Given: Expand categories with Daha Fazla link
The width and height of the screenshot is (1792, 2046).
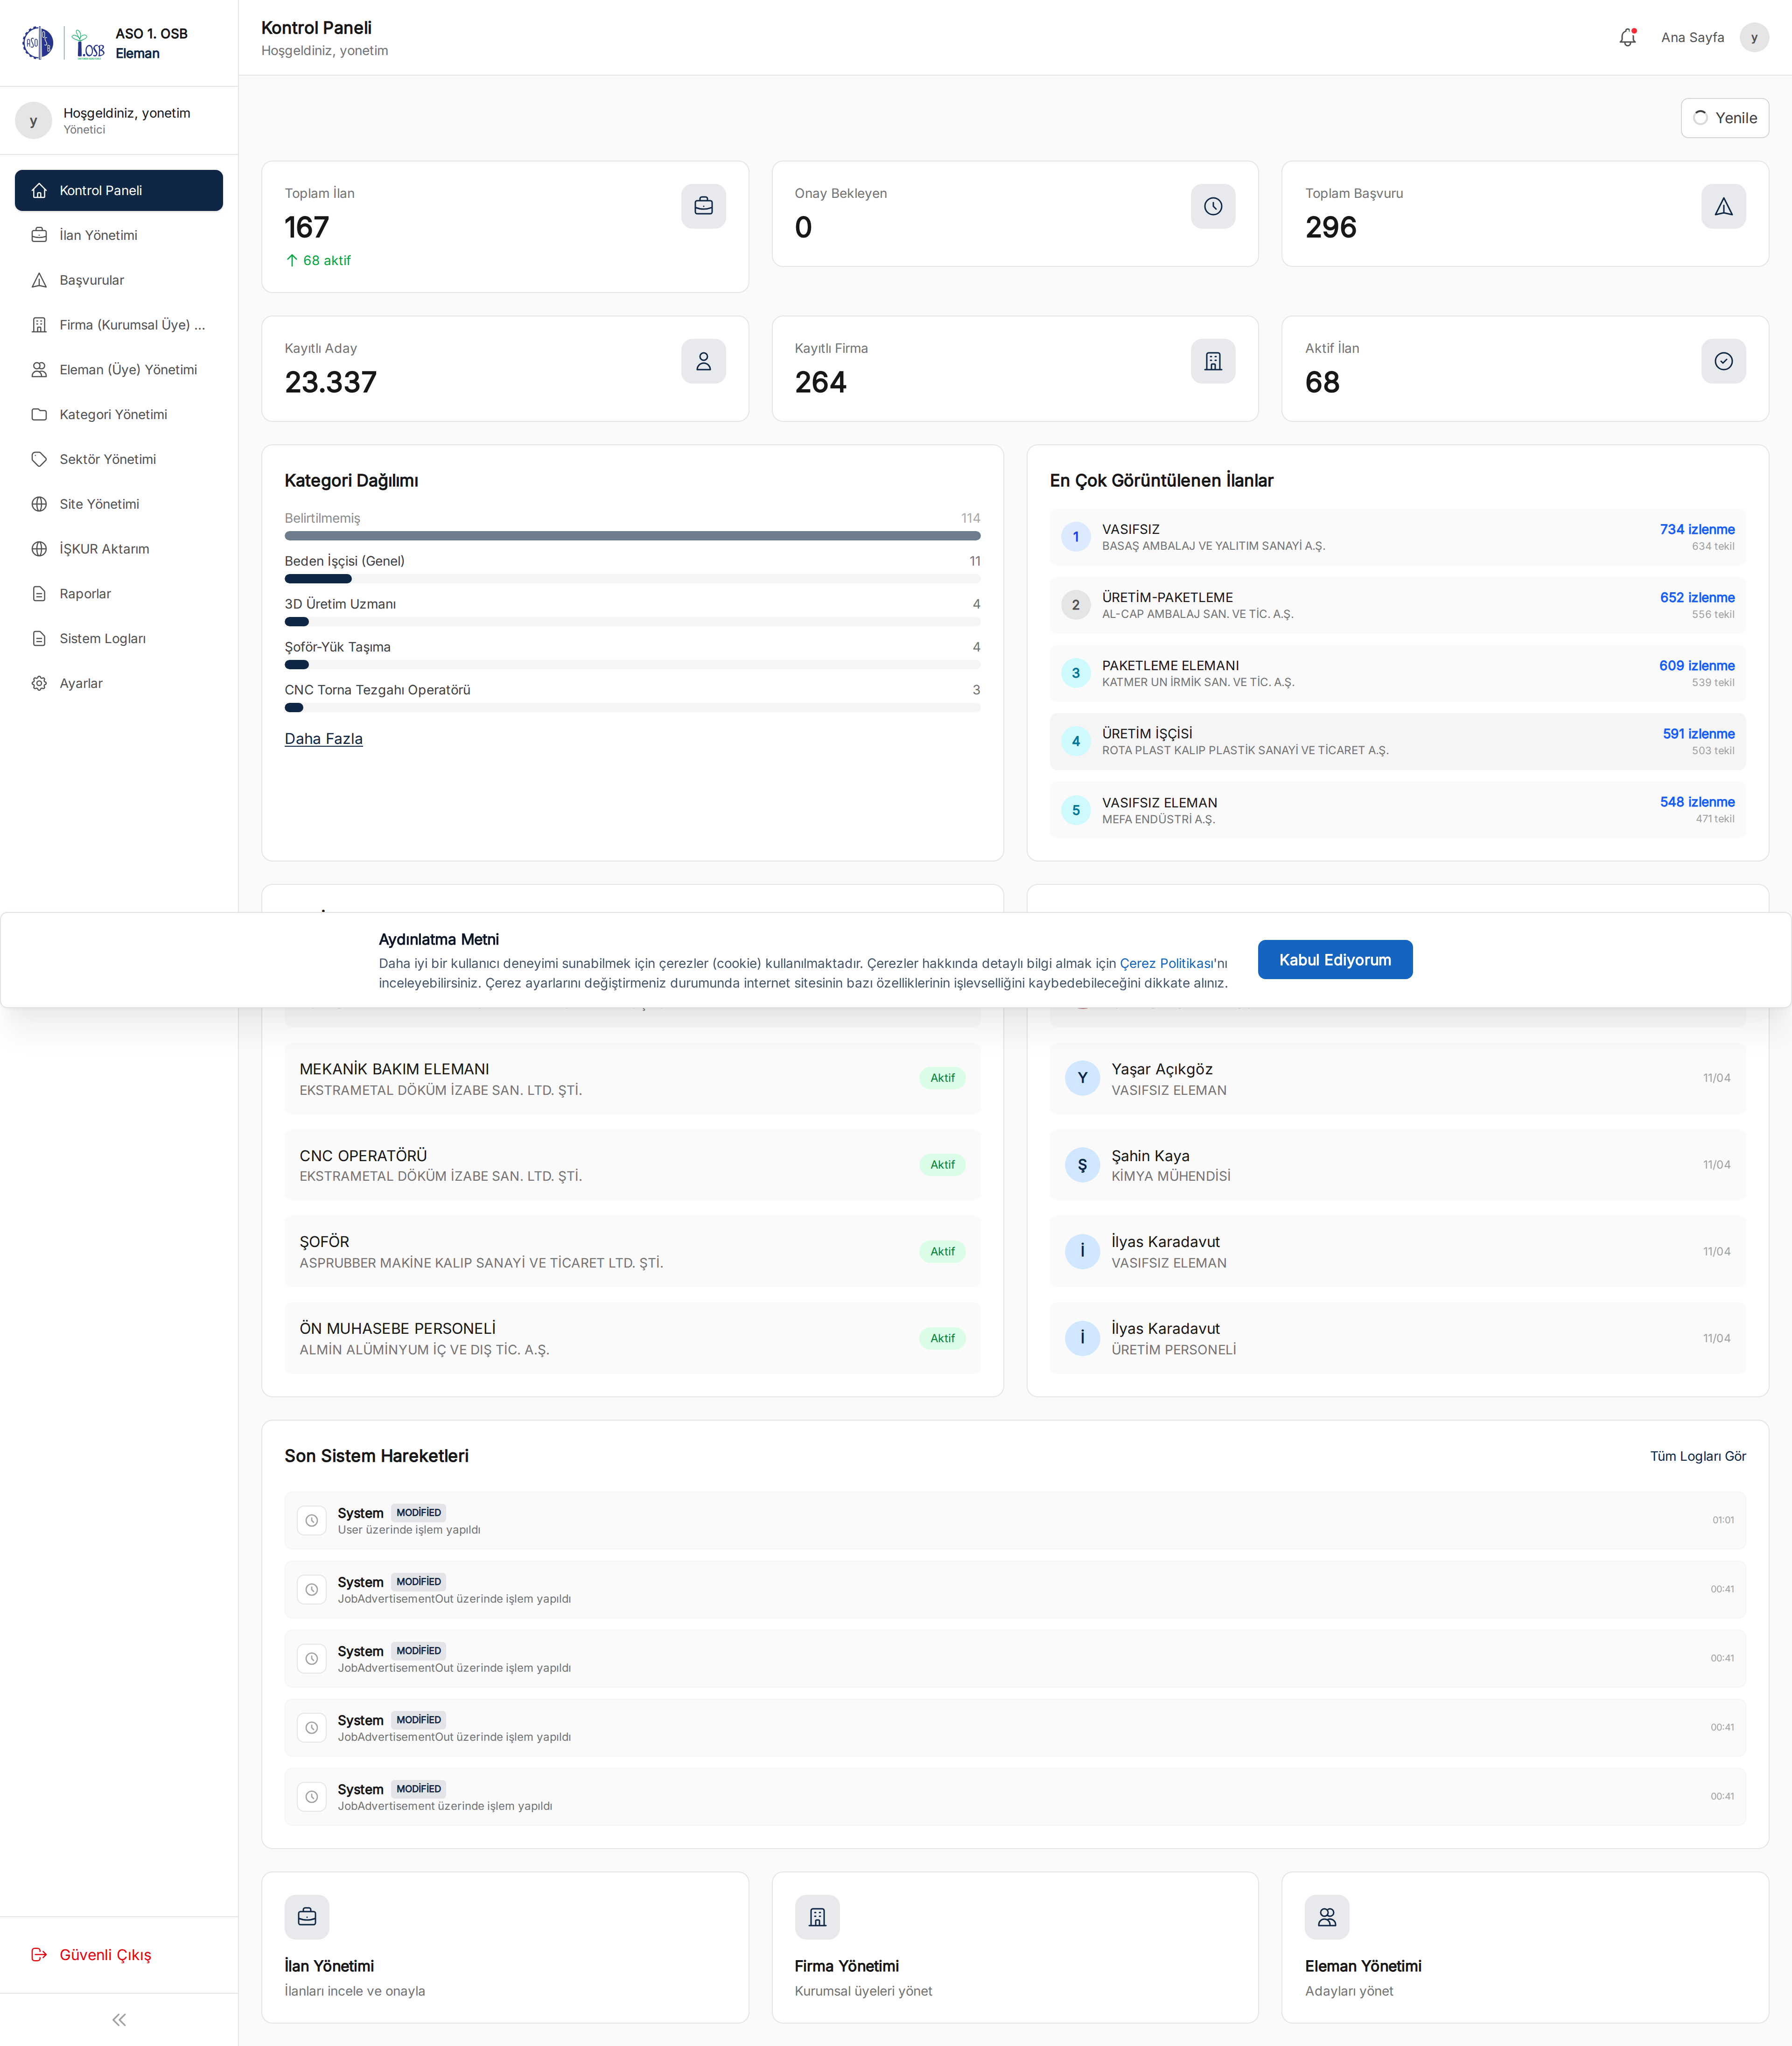Looking at the screenshot, I should coord(323,738).
